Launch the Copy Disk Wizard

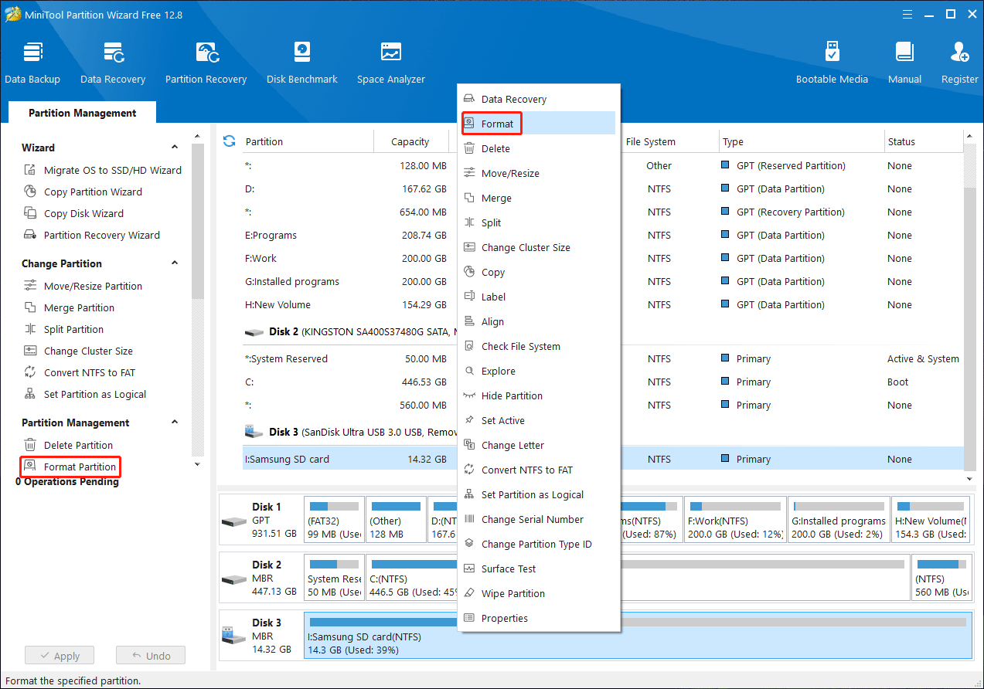[x=73, y=213]
